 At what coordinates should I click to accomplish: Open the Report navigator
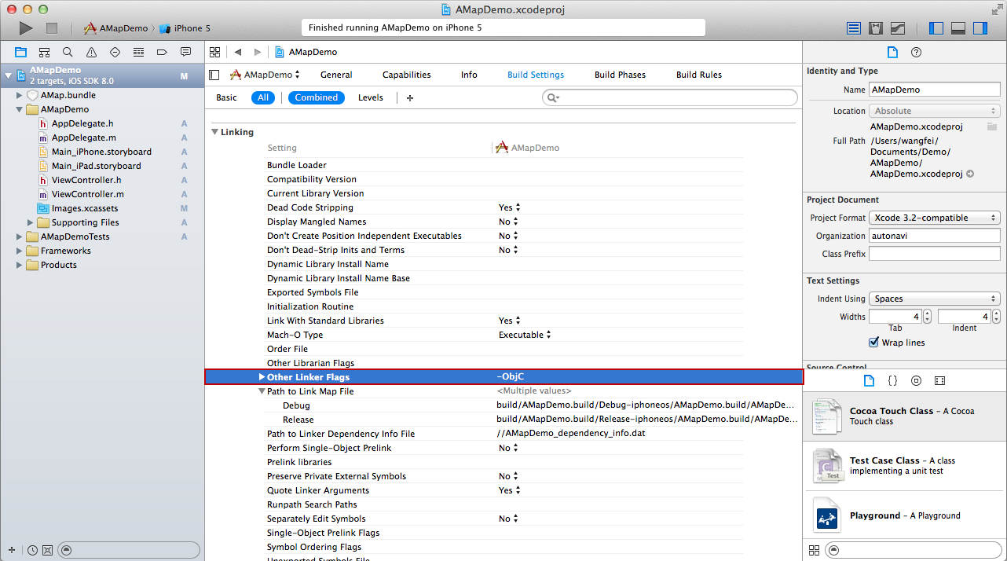(x=185, y=52)
